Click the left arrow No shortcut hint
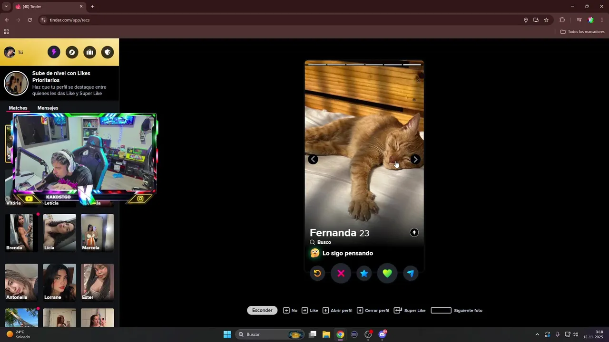Image resolution: width=609 pixels, height=342 pixels. pyautogui.click(x=290, y=310)
